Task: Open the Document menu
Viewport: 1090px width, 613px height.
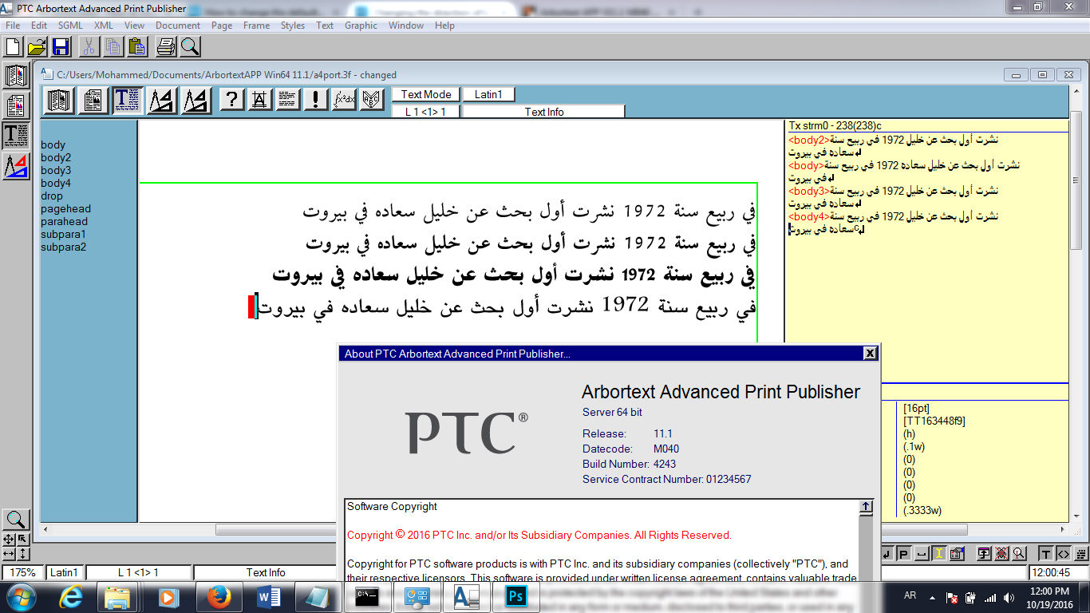Action: click(177, 25)
